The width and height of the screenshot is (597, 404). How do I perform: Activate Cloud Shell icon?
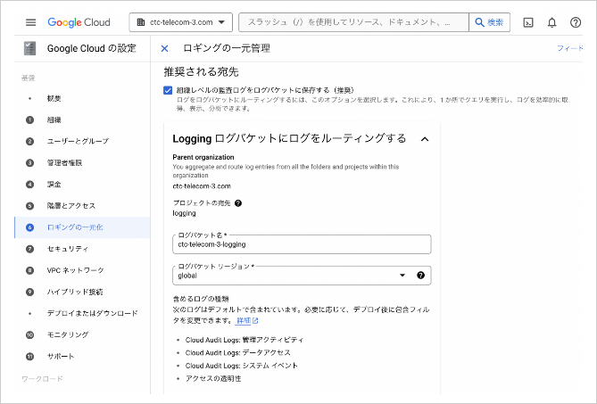(528, 23)
